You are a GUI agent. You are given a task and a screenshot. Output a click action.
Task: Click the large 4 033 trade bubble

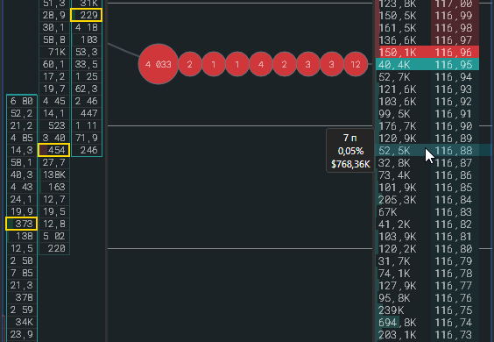159,64
